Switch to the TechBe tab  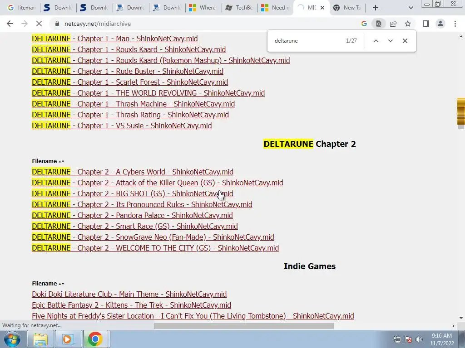(x=240, y=8)
